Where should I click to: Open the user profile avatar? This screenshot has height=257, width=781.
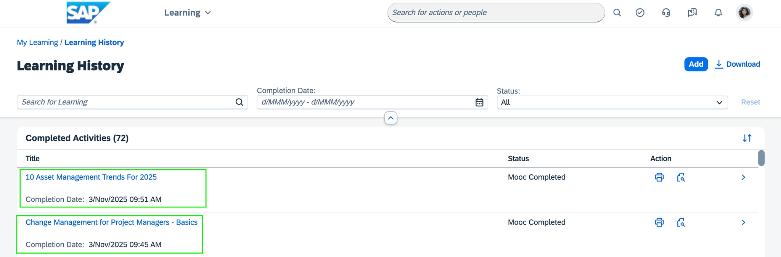pos(744,13)
